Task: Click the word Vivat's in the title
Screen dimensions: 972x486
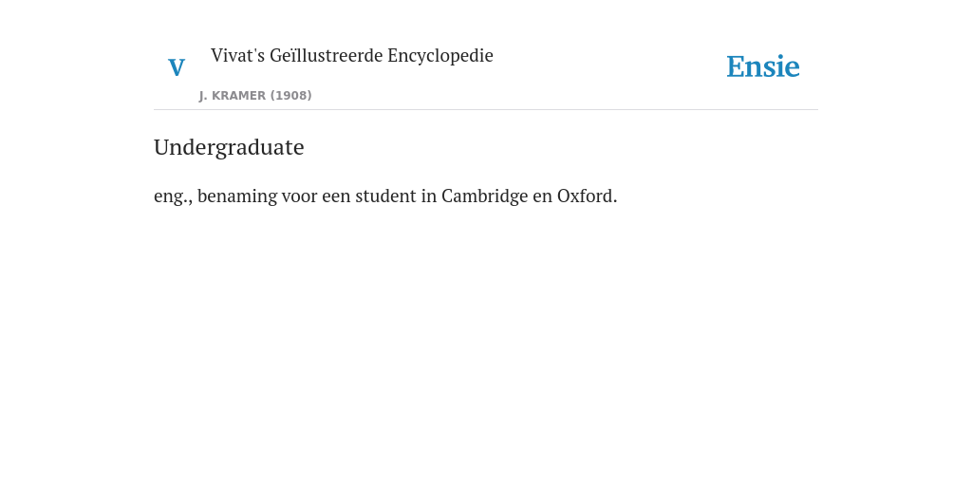Action: tap(238, 55)
